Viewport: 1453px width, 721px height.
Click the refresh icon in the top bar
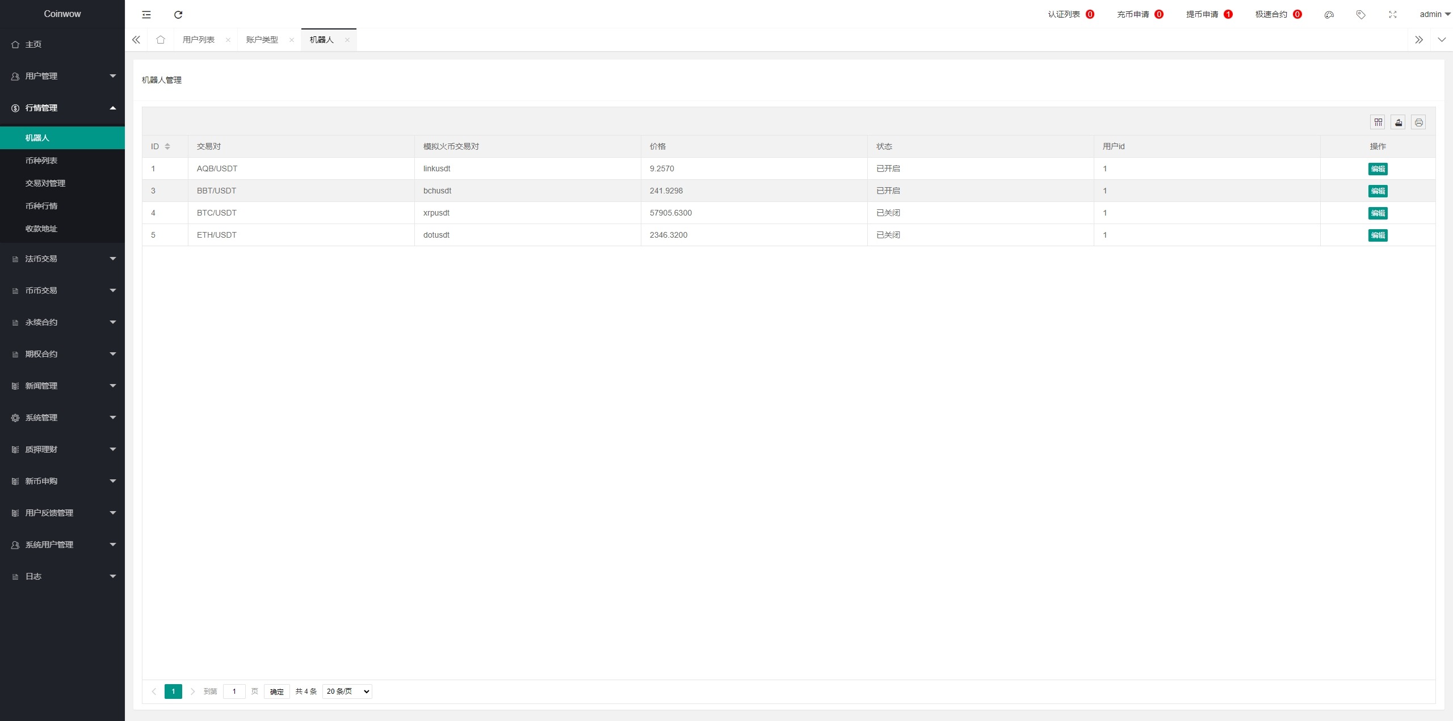178,15
